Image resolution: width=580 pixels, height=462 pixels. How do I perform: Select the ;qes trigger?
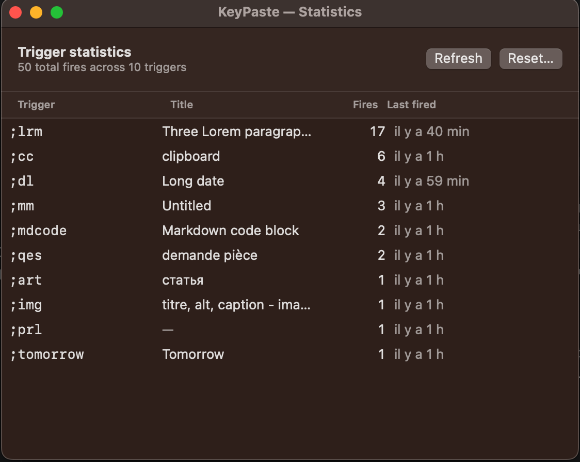pos(26,255)
